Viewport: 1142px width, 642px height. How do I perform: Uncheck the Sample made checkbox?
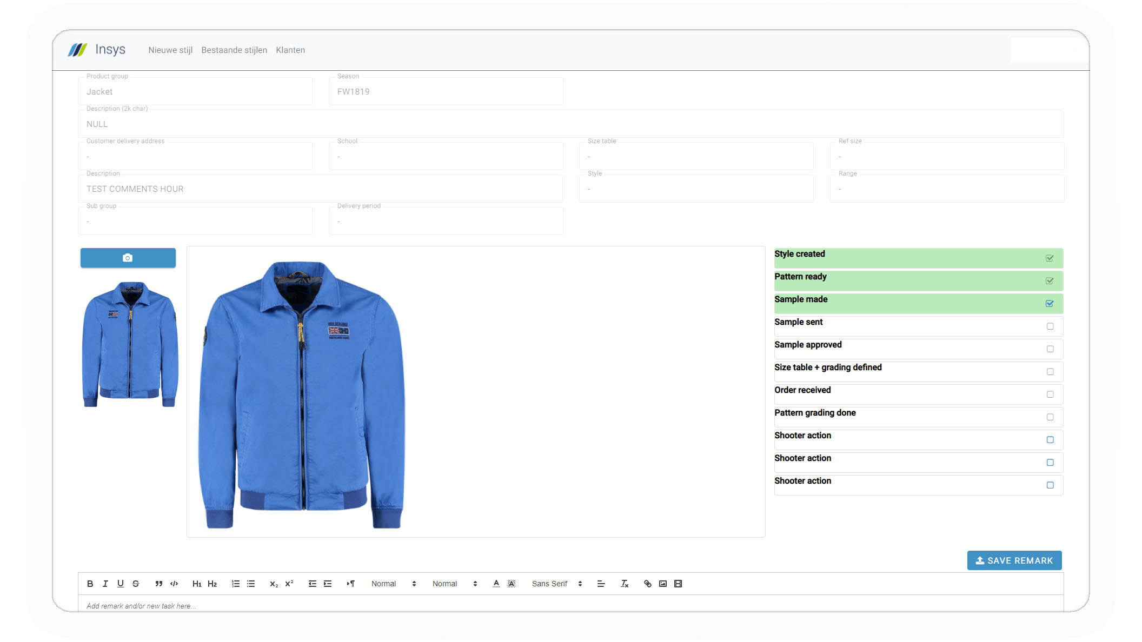click(x=1050, y=304)
